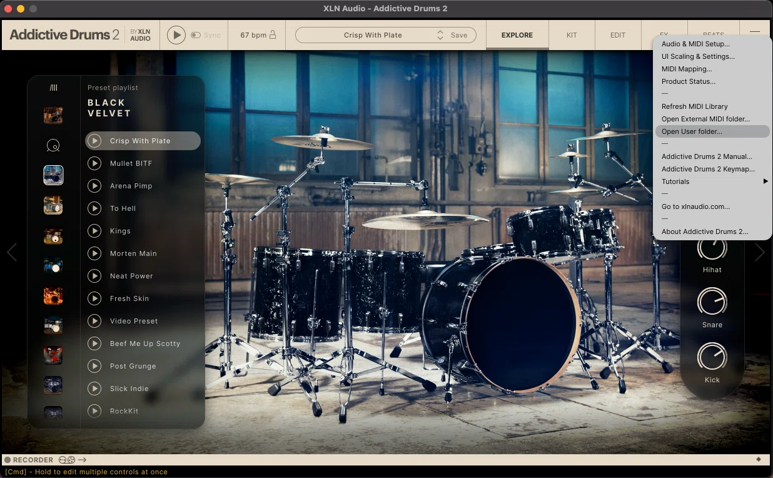Select the Arena Pimp preset name
This screenshot has width=773, height=478.
[131, 186]
